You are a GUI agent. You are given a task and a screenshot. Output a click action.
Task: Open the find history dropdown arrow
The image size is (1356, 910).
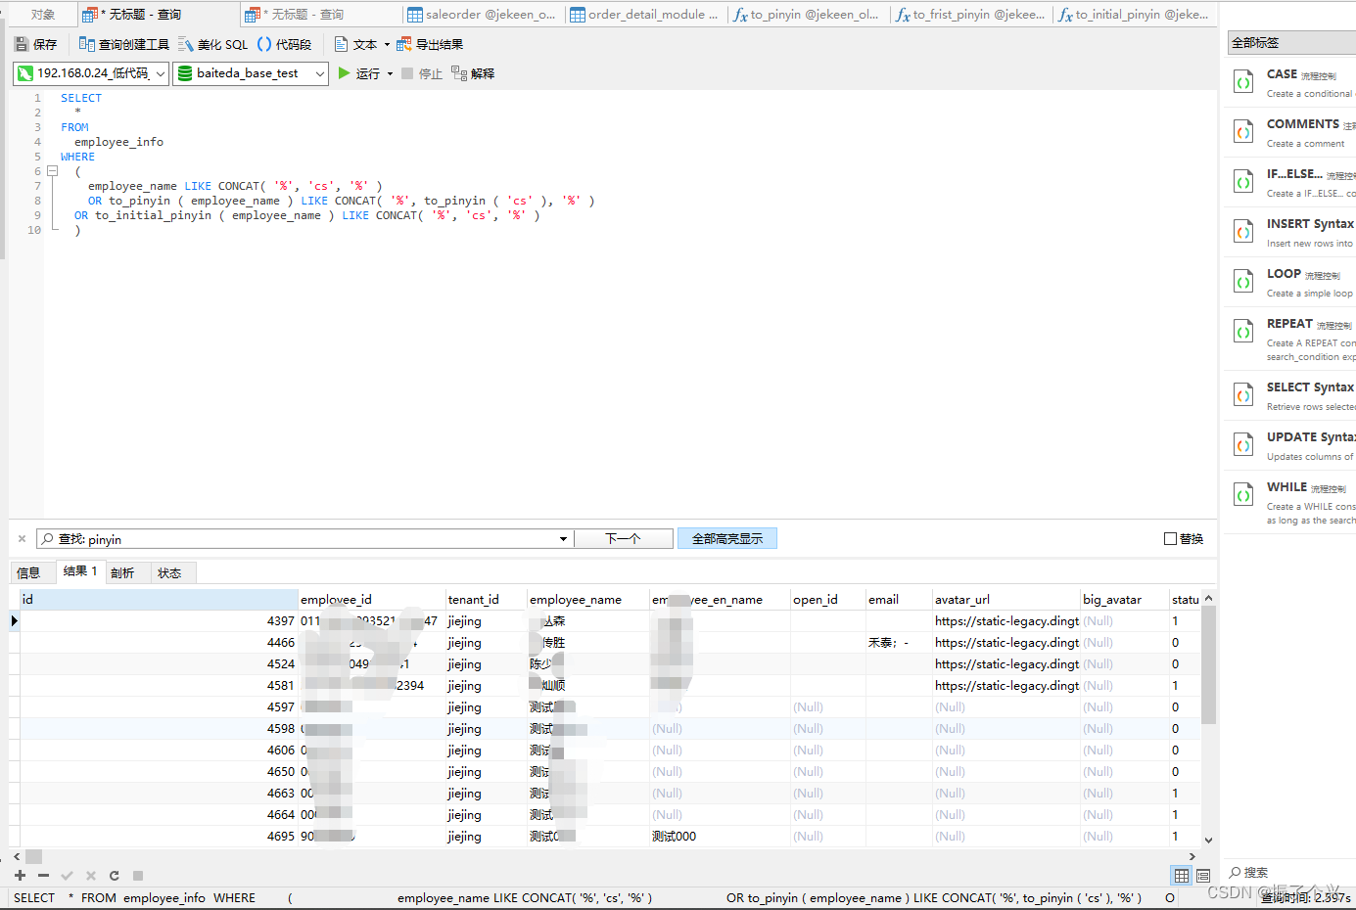pyautogui.click(x=563, y=539)
